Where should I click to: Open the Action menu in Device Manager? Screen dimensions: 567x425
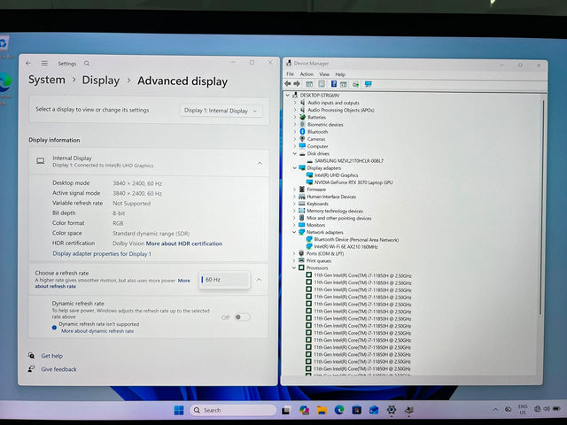307,74
